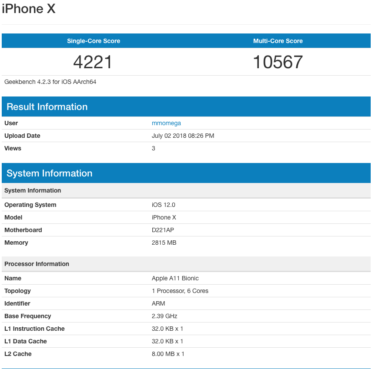Click the Result Information section header
Image resolution: width=372 pixels, height=369 pixels.
tap(186, 106)
